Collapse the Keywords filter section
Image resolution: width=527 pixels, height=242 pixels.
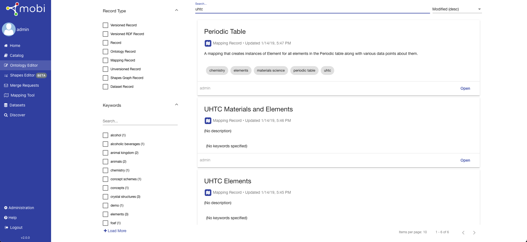pos(177,105)
